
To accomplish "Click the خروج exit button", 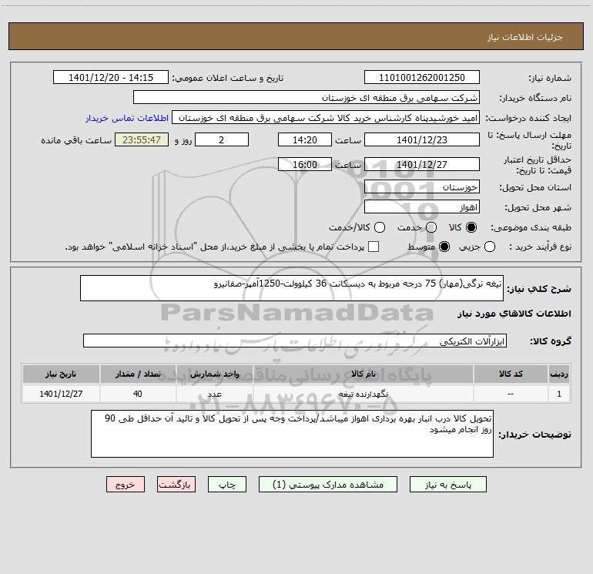I will point(126,485).
